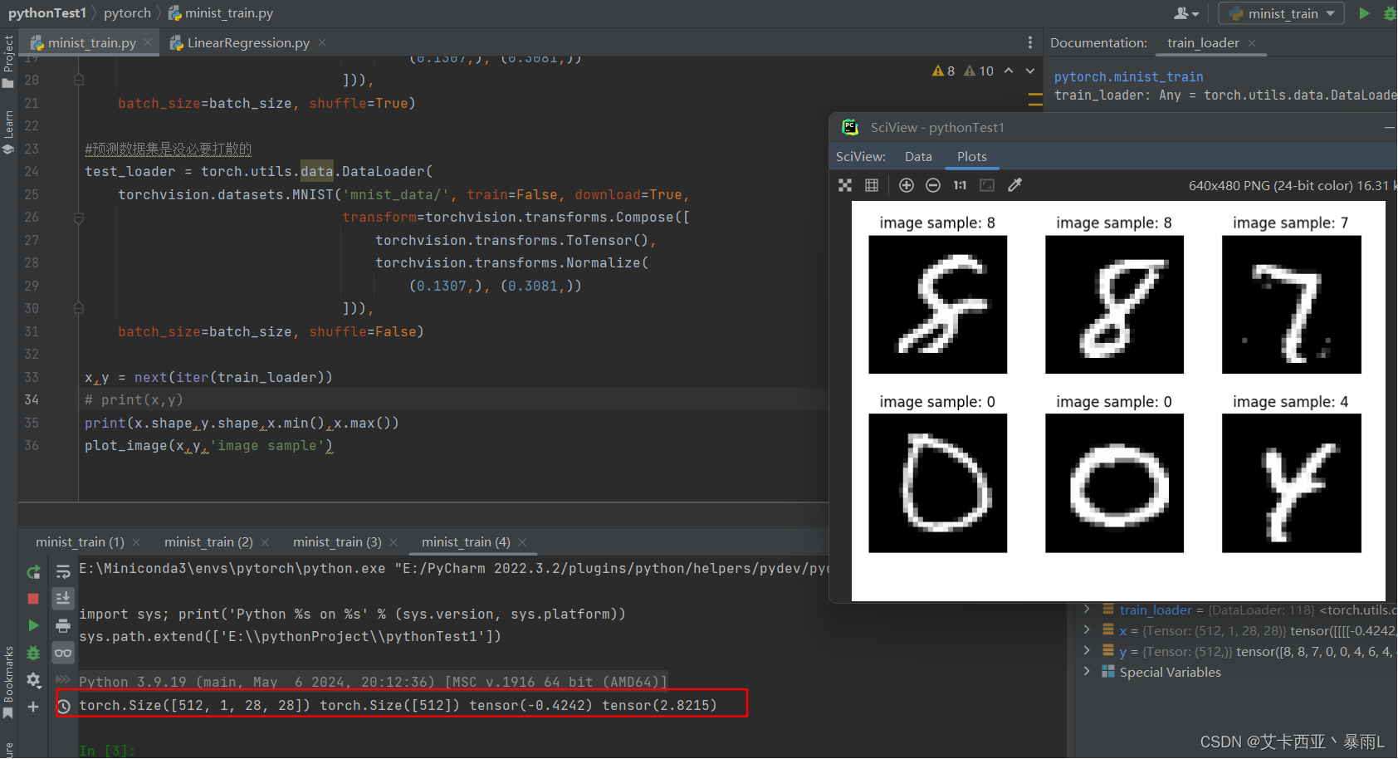Open the 10 weak warnings indicator
The width and height of the screenshot is (1398, 759).
coord(979,71)
